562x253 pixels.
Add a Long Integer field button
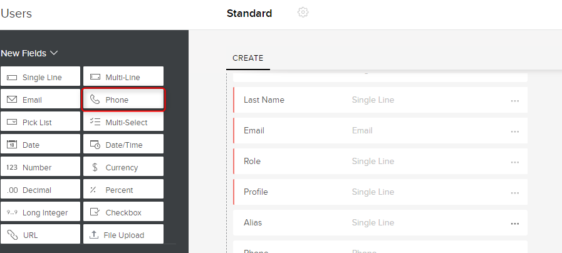(x=40, y=212)
